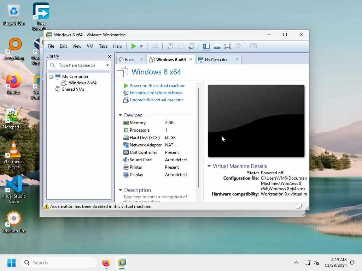Screen dimensions: 362x271
Task: Close the Windows 8 x64 tab
Action: click(191, 59)
